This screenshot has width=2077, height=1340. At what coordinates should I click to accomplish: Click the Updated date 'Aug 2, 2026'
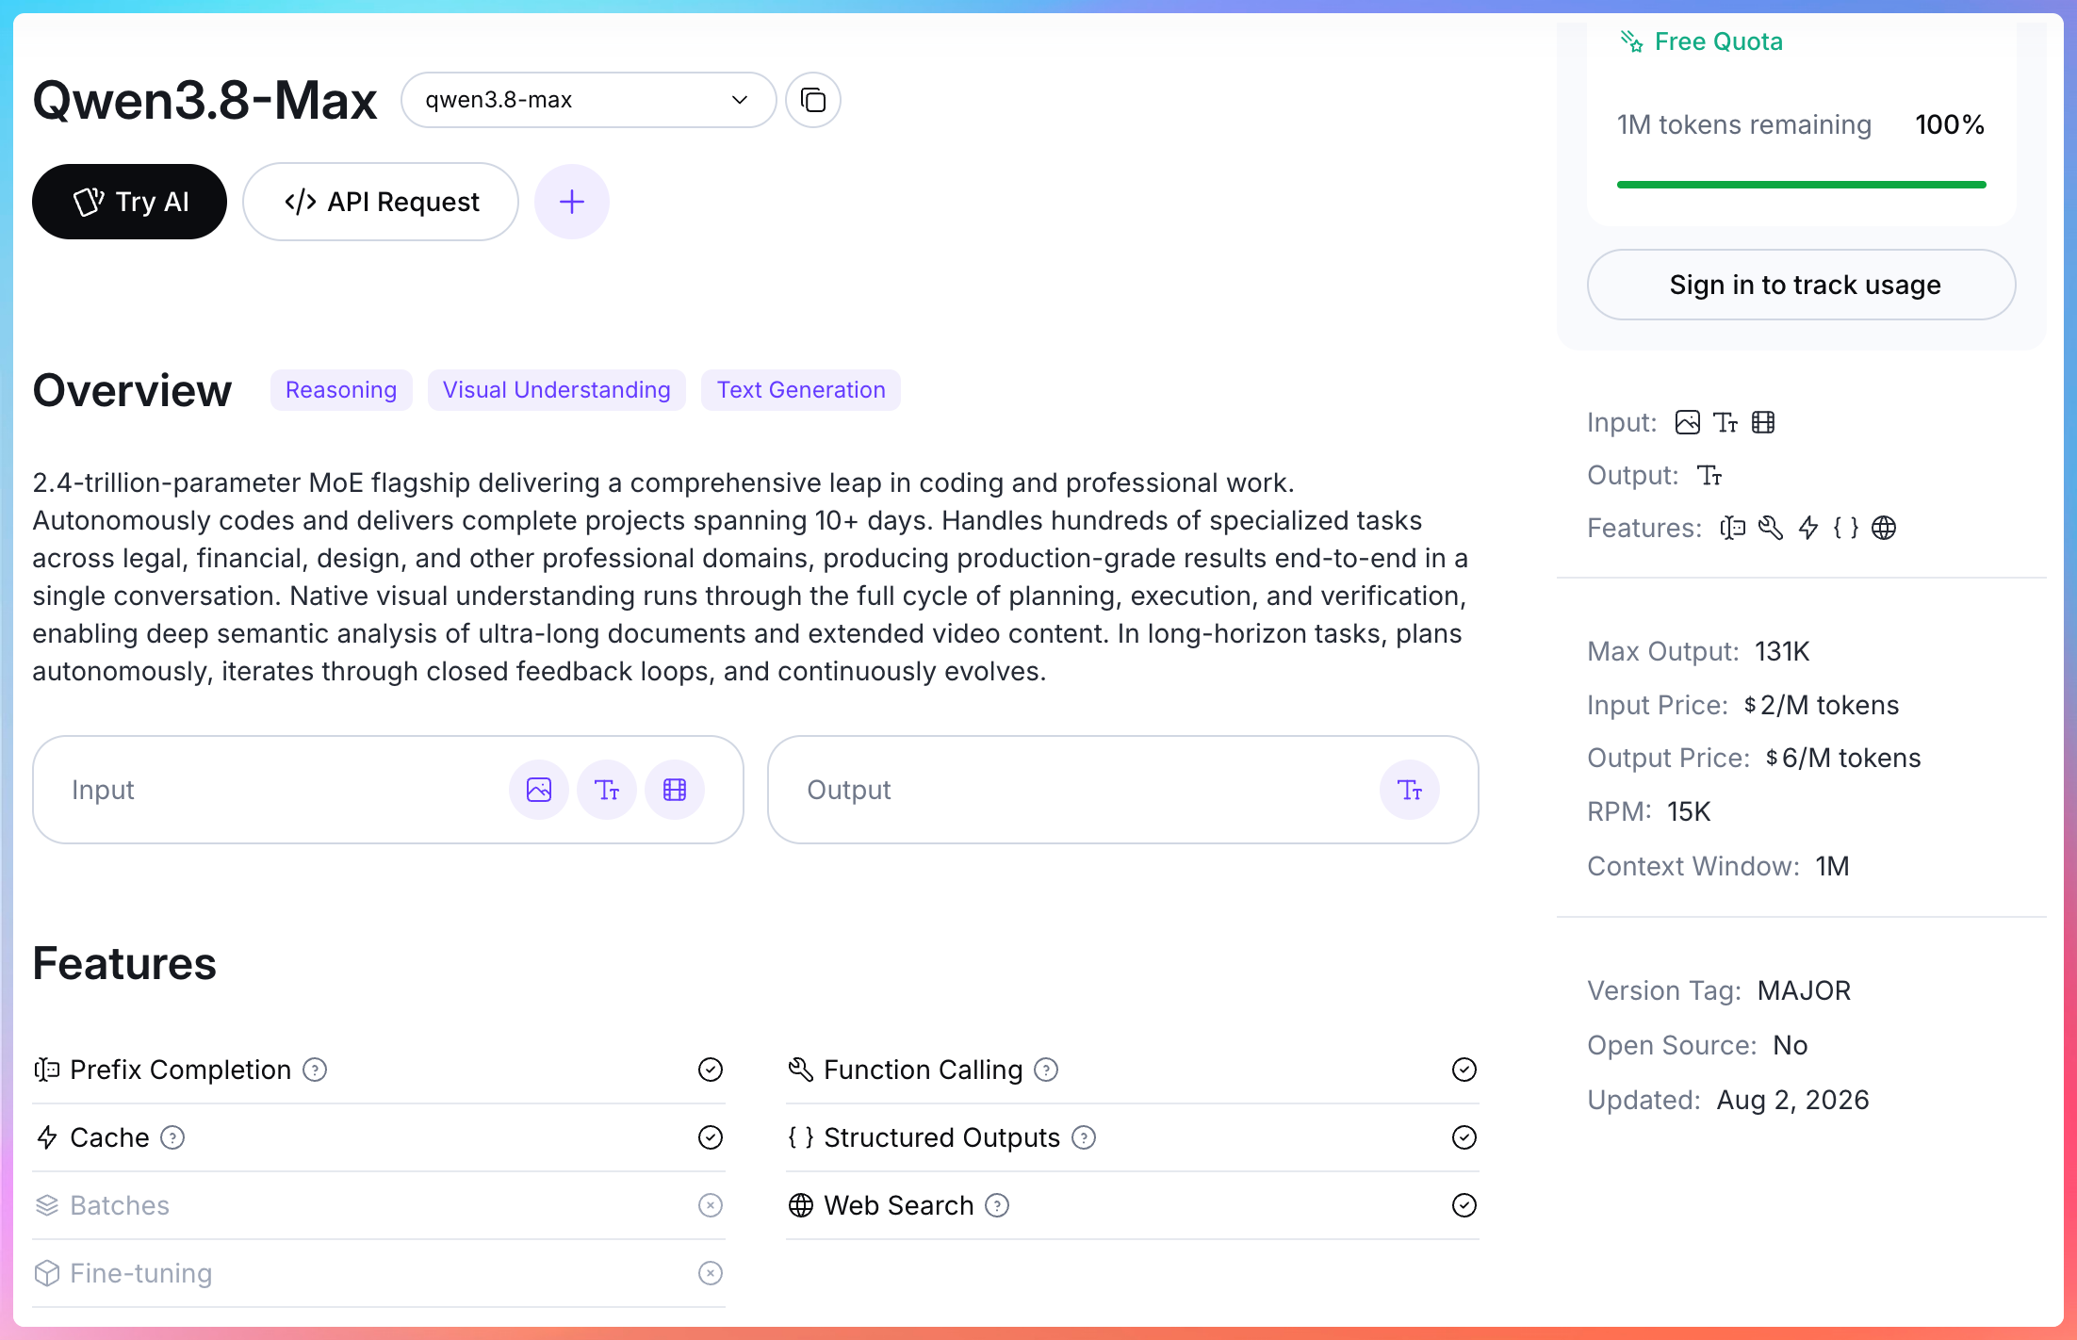(1793, 1100)
